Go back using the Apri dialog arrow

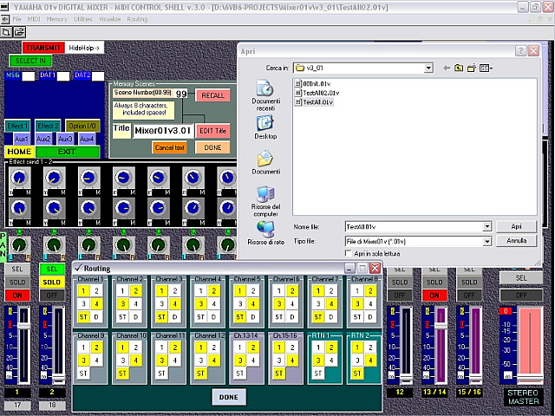(x=447, y=68)
